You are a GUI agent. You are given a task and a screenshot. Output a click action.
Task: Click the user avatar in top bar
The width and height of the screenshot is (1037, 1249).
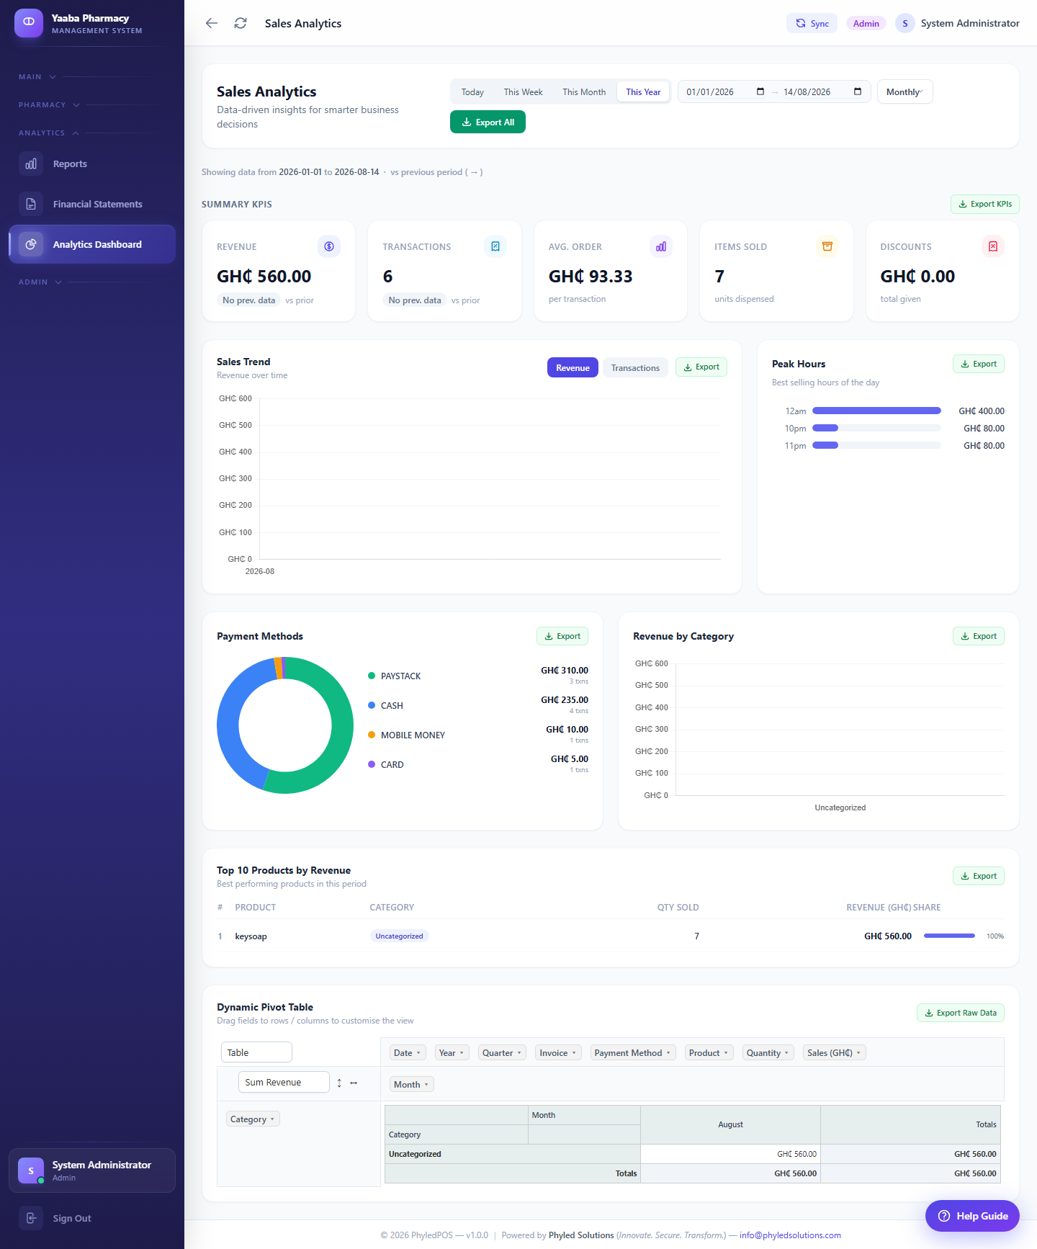tap(905, 23)
